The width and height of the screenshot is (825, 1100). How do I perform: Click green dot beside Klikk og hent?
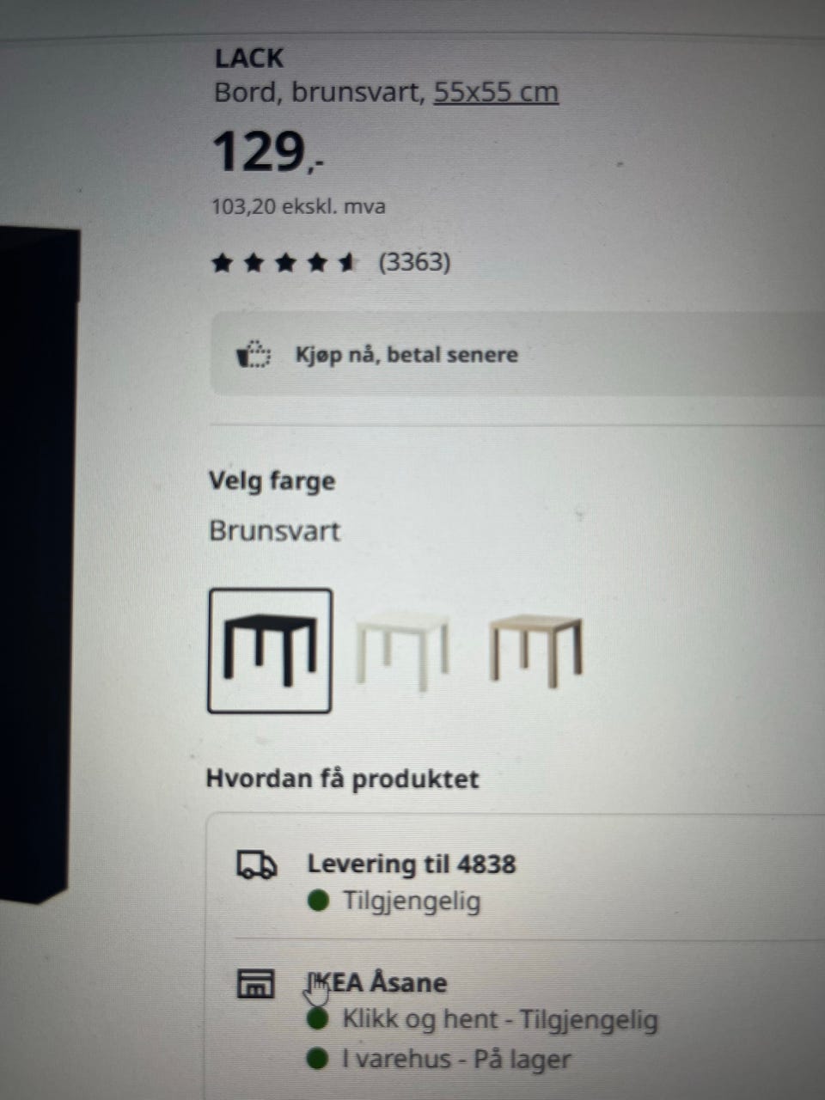pyautogui.click(x=317, y=1020)
